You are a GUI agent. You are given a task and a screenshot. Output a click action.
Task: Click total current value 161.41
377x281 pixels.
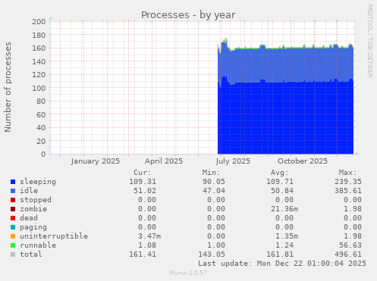[x=143, y=254]
